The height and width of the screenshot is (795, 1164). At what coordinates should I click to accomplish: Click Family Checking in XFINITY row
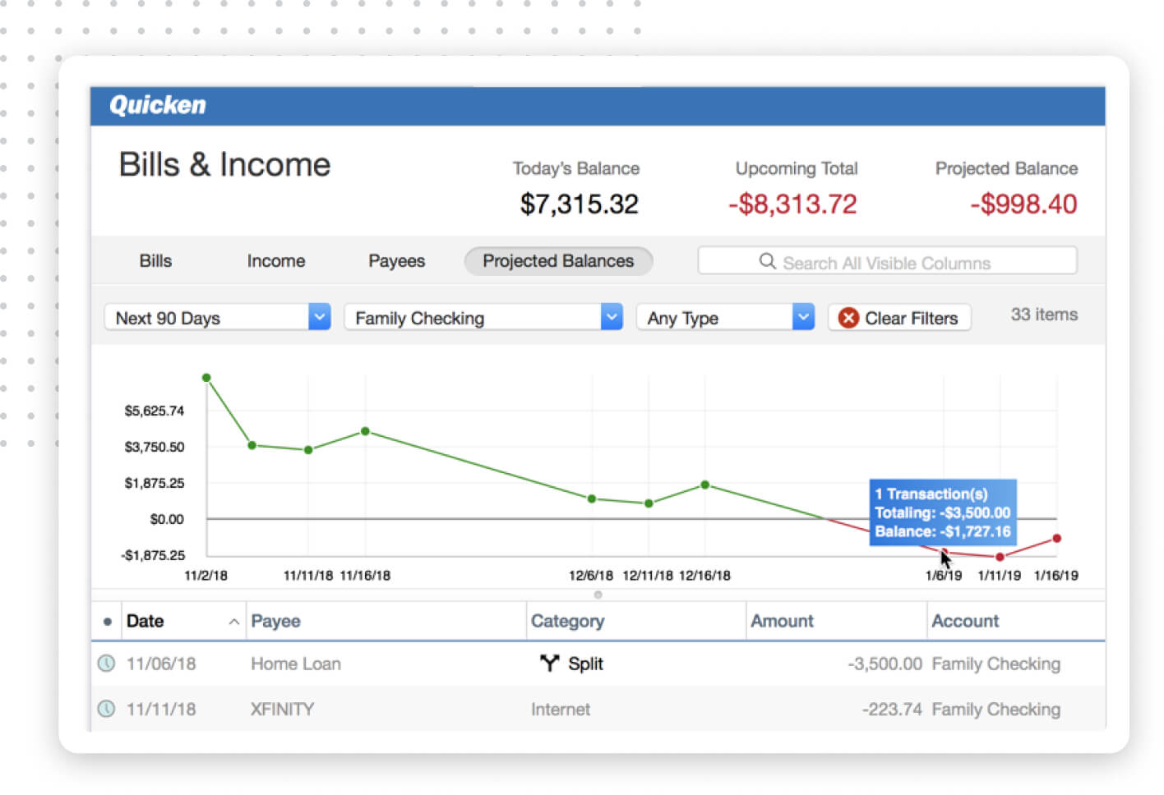tap(995, 709)
